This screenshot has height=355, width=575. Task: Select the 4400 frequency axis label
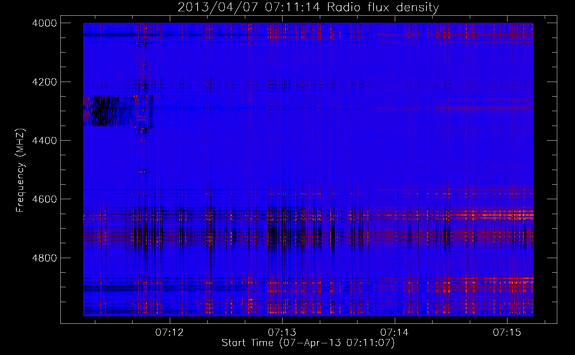pyautogui.click(x=44, y=141)
